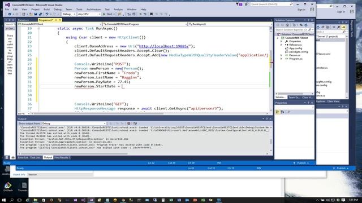
Task: Click the Start debugging button
Action: [109, 14]
